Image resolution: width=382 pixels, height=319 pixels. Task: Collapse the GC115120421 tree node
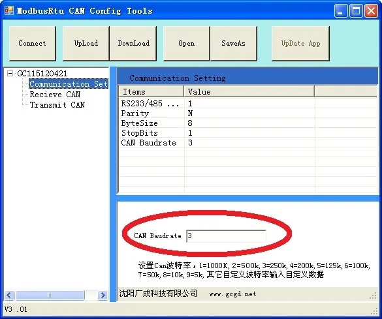click(x=10, y=73)
